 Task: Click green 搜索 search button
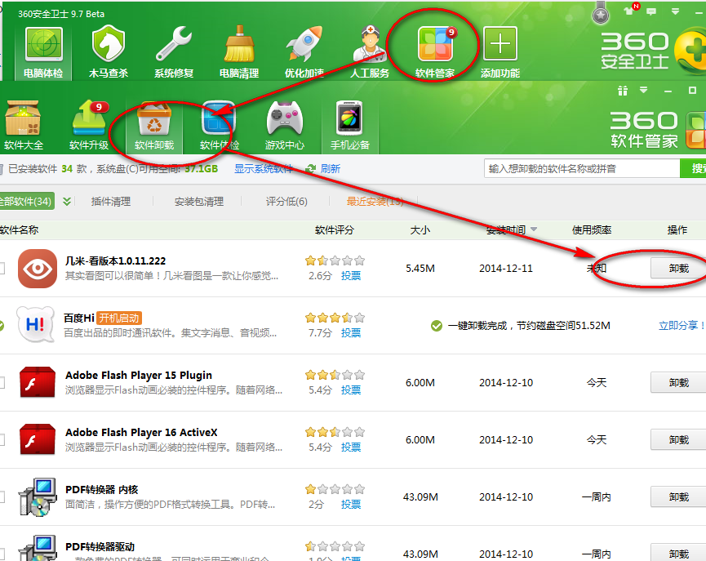click(693, 168)
